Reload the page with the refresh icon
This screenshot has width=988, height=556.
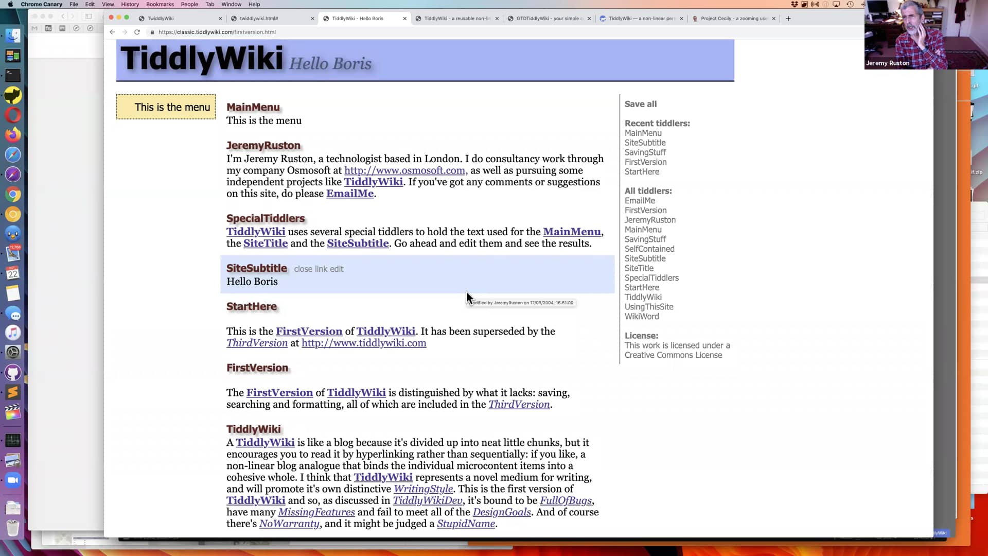(x=137, y=32)
